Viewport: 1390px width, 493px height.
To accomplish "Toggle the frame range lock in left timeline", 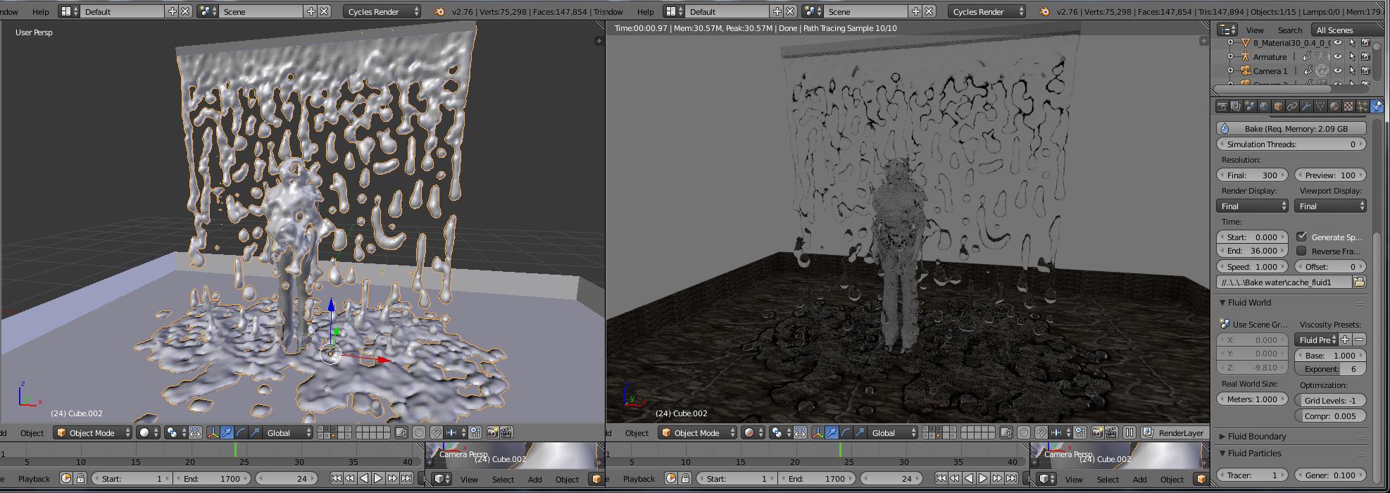I will tap(80, 478).
